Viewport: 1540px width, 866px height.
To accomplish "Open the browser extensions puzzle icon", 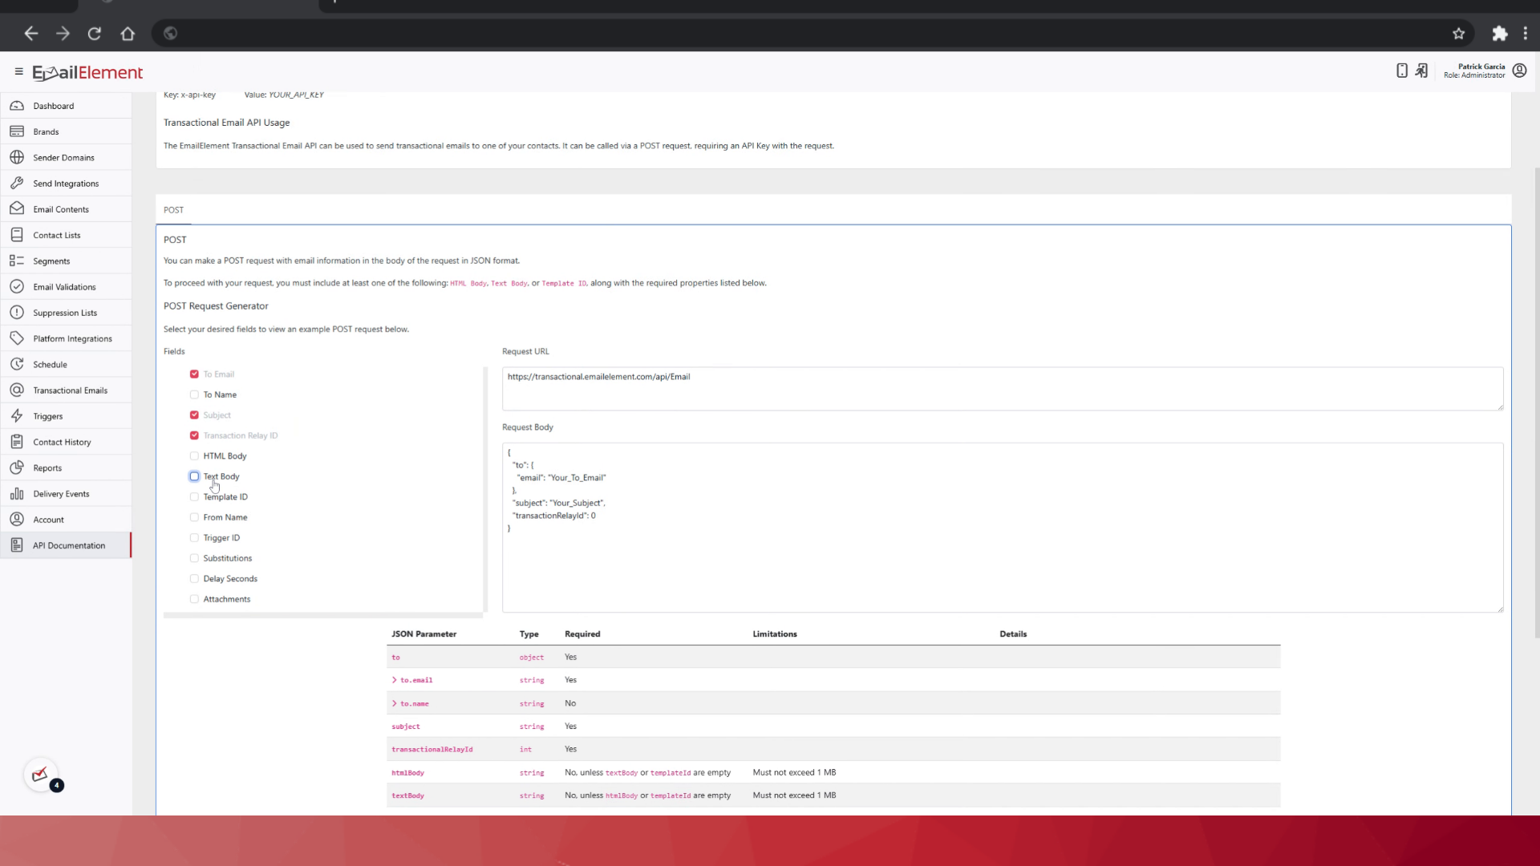I will pos(1500,34).
